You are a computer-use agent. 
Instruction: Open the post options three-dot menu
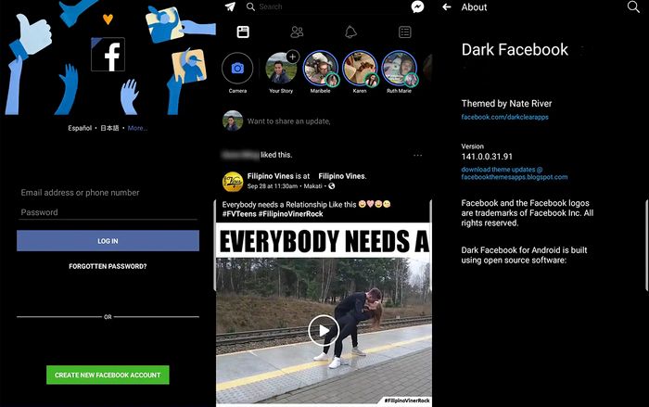[417, 155]
